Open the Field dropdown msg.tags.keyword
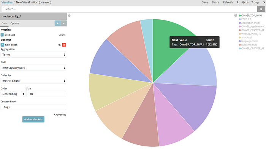266x149 pixels. coord(33,68)
